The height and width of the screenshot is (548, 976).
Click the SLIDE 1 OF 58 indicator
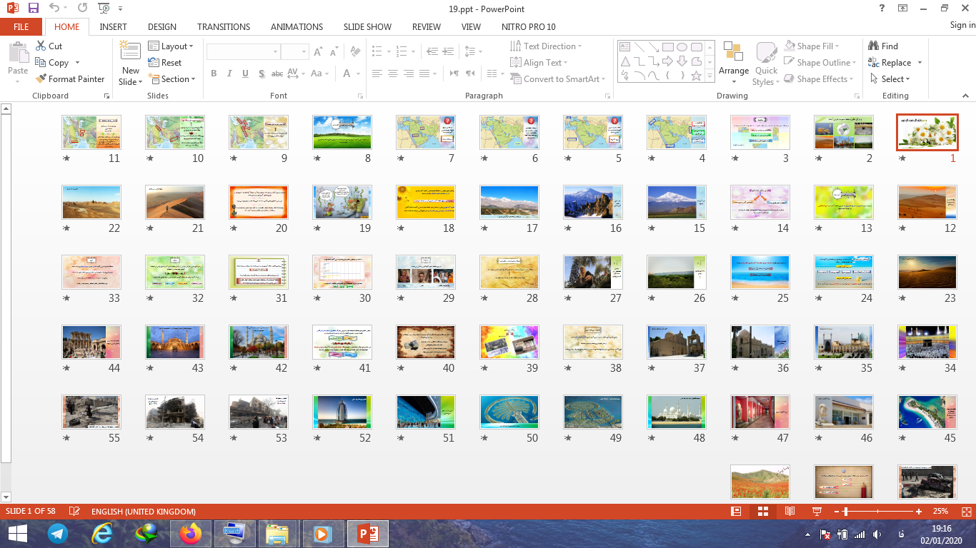(31, 512)
